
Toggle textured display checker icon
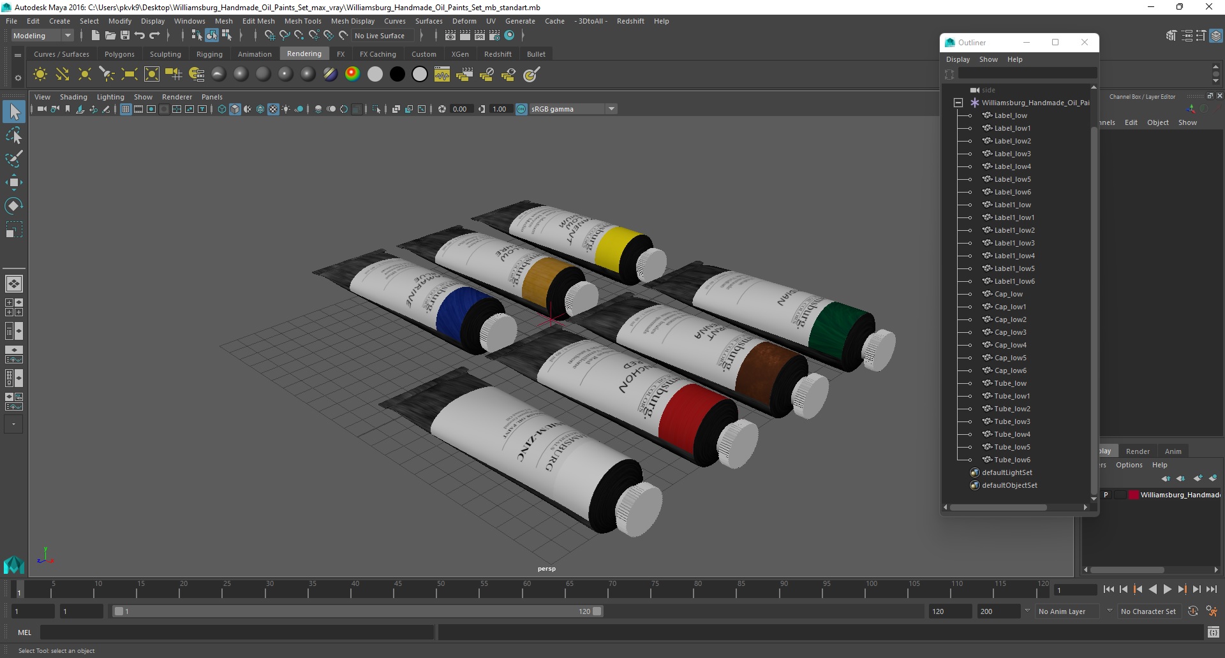273,109
